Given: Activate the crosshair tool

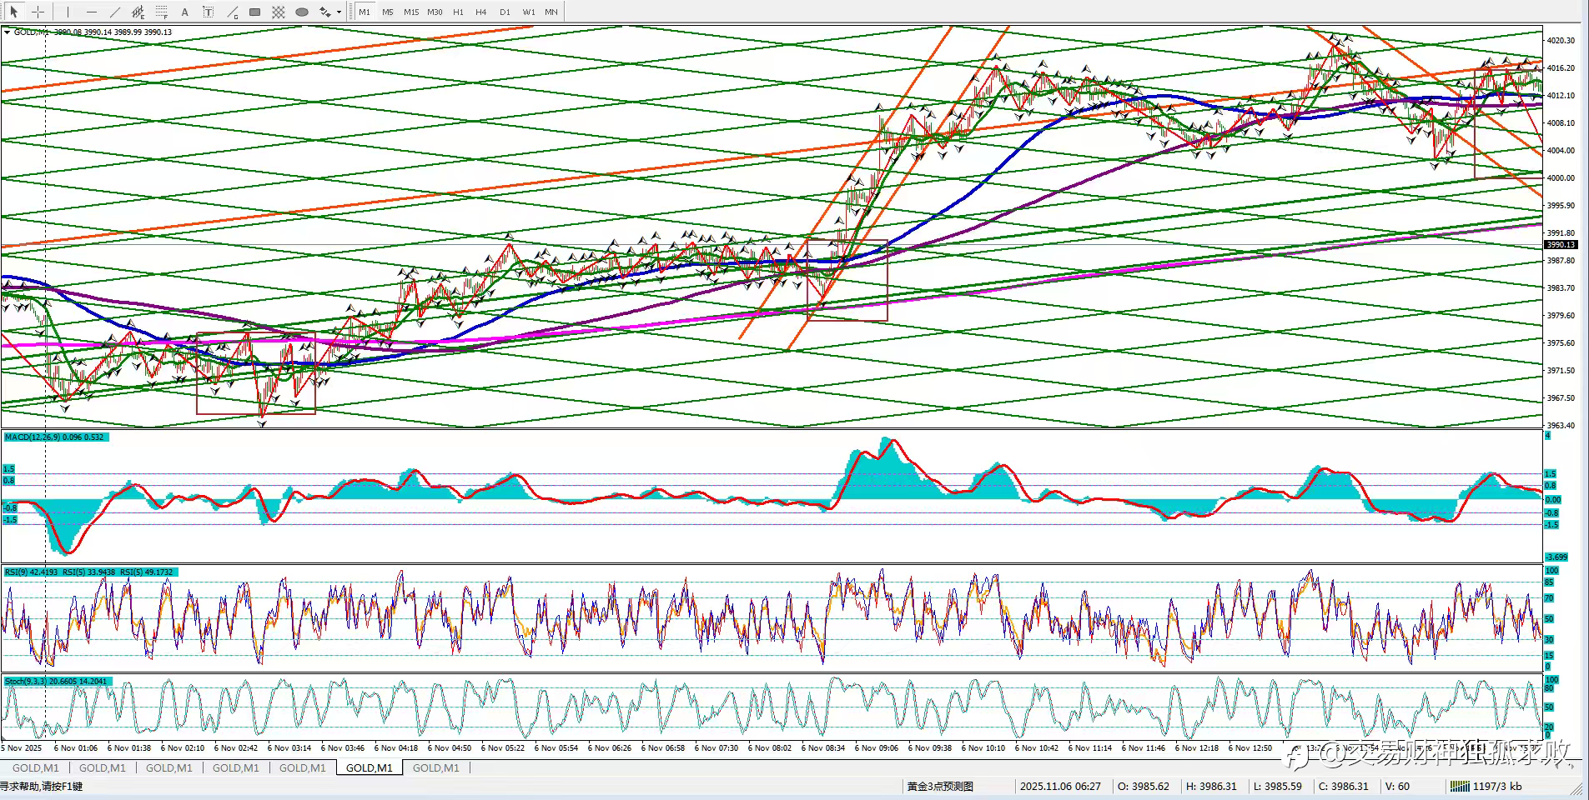Looking at the screenshot, I should [x=38, y=12].
